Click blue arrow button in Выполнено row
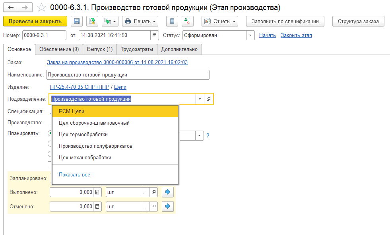390x235 pixels. pos(168,192)
